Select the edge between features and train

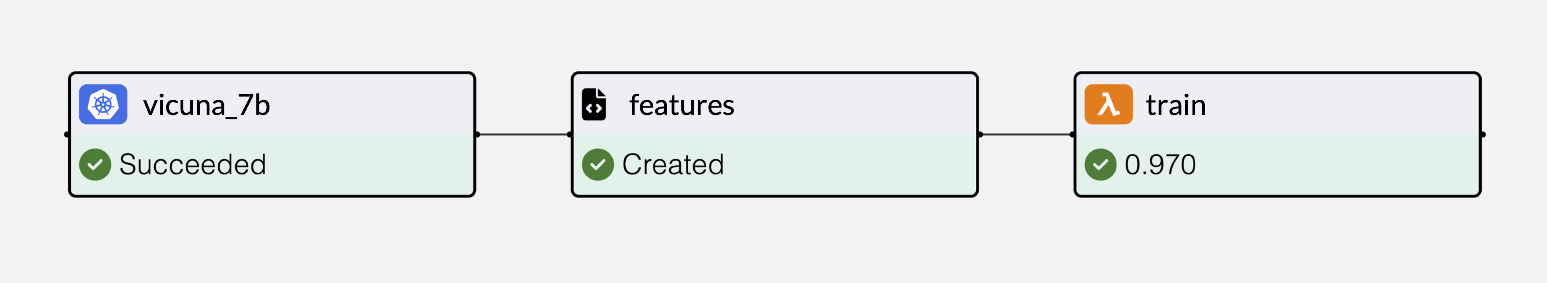pos(1026,134)
